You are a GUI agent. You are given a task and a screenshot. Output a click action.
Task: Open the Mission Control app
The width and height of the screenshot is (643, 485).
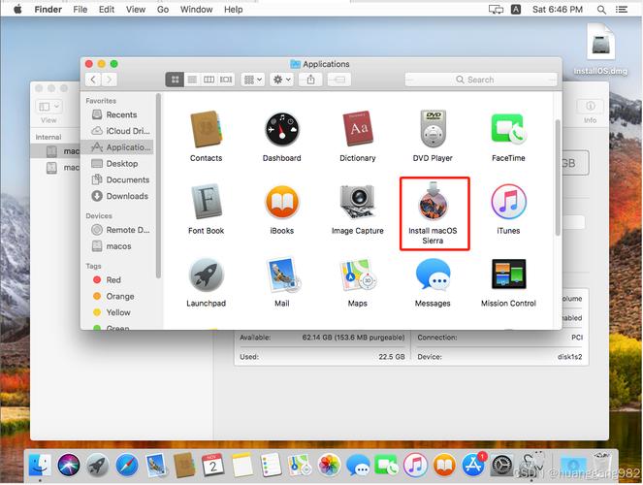pos(508,274)
